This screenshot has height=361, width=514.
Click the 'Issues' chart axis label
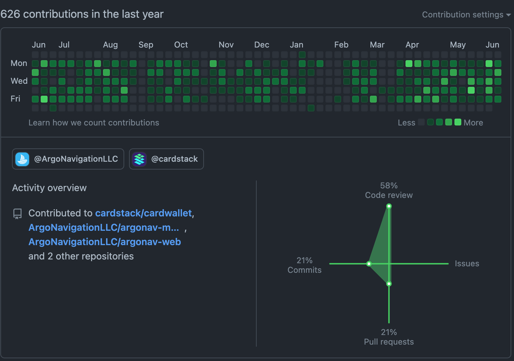[467, 264]
